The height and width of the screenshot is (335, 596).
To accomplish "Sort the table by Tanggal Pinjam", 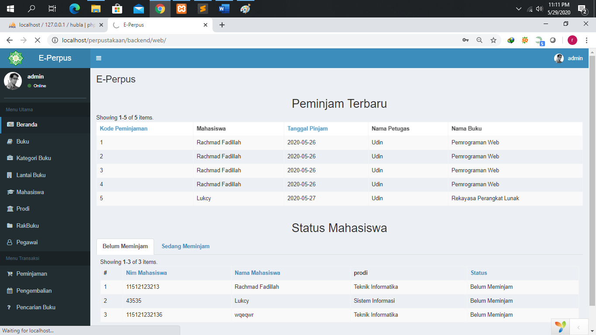I will [307, 128].
